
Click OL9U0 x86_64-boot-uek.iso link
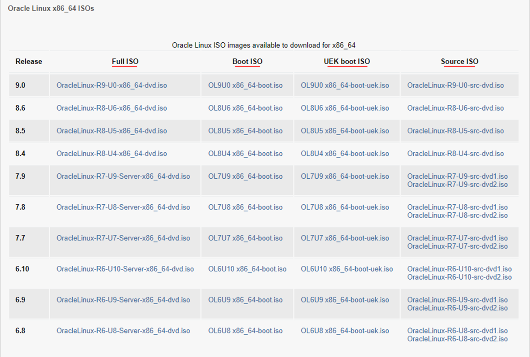coord(345,85)
